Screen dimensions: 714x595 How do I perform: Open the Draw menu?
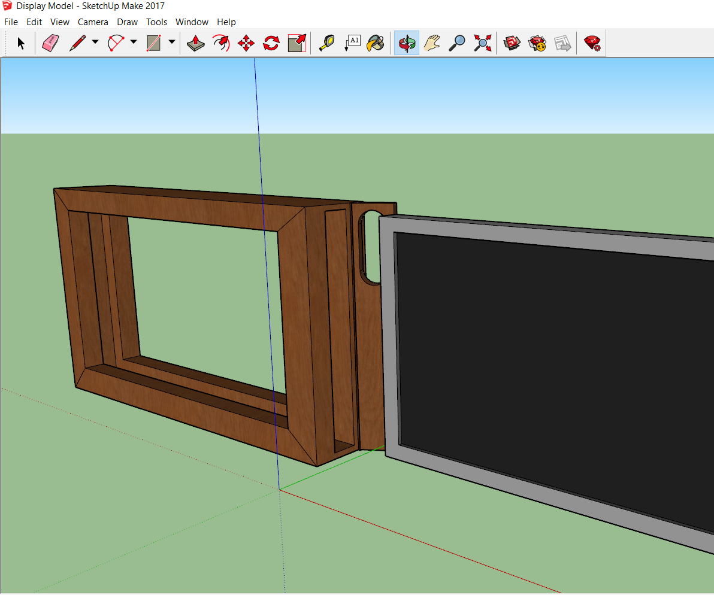point(127,22)
